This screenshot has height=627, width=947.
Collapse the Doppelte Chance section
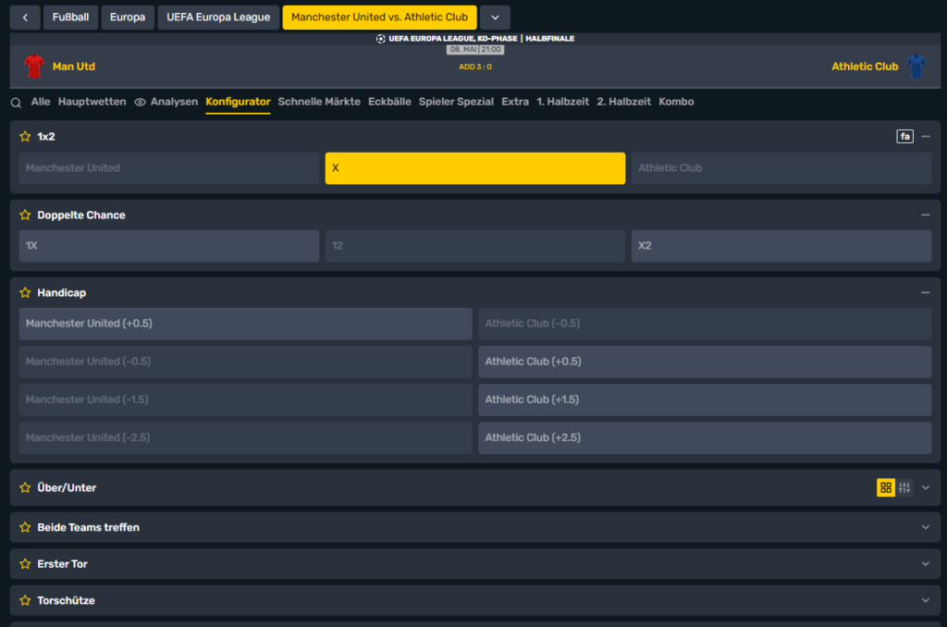[x=925, y=215]
